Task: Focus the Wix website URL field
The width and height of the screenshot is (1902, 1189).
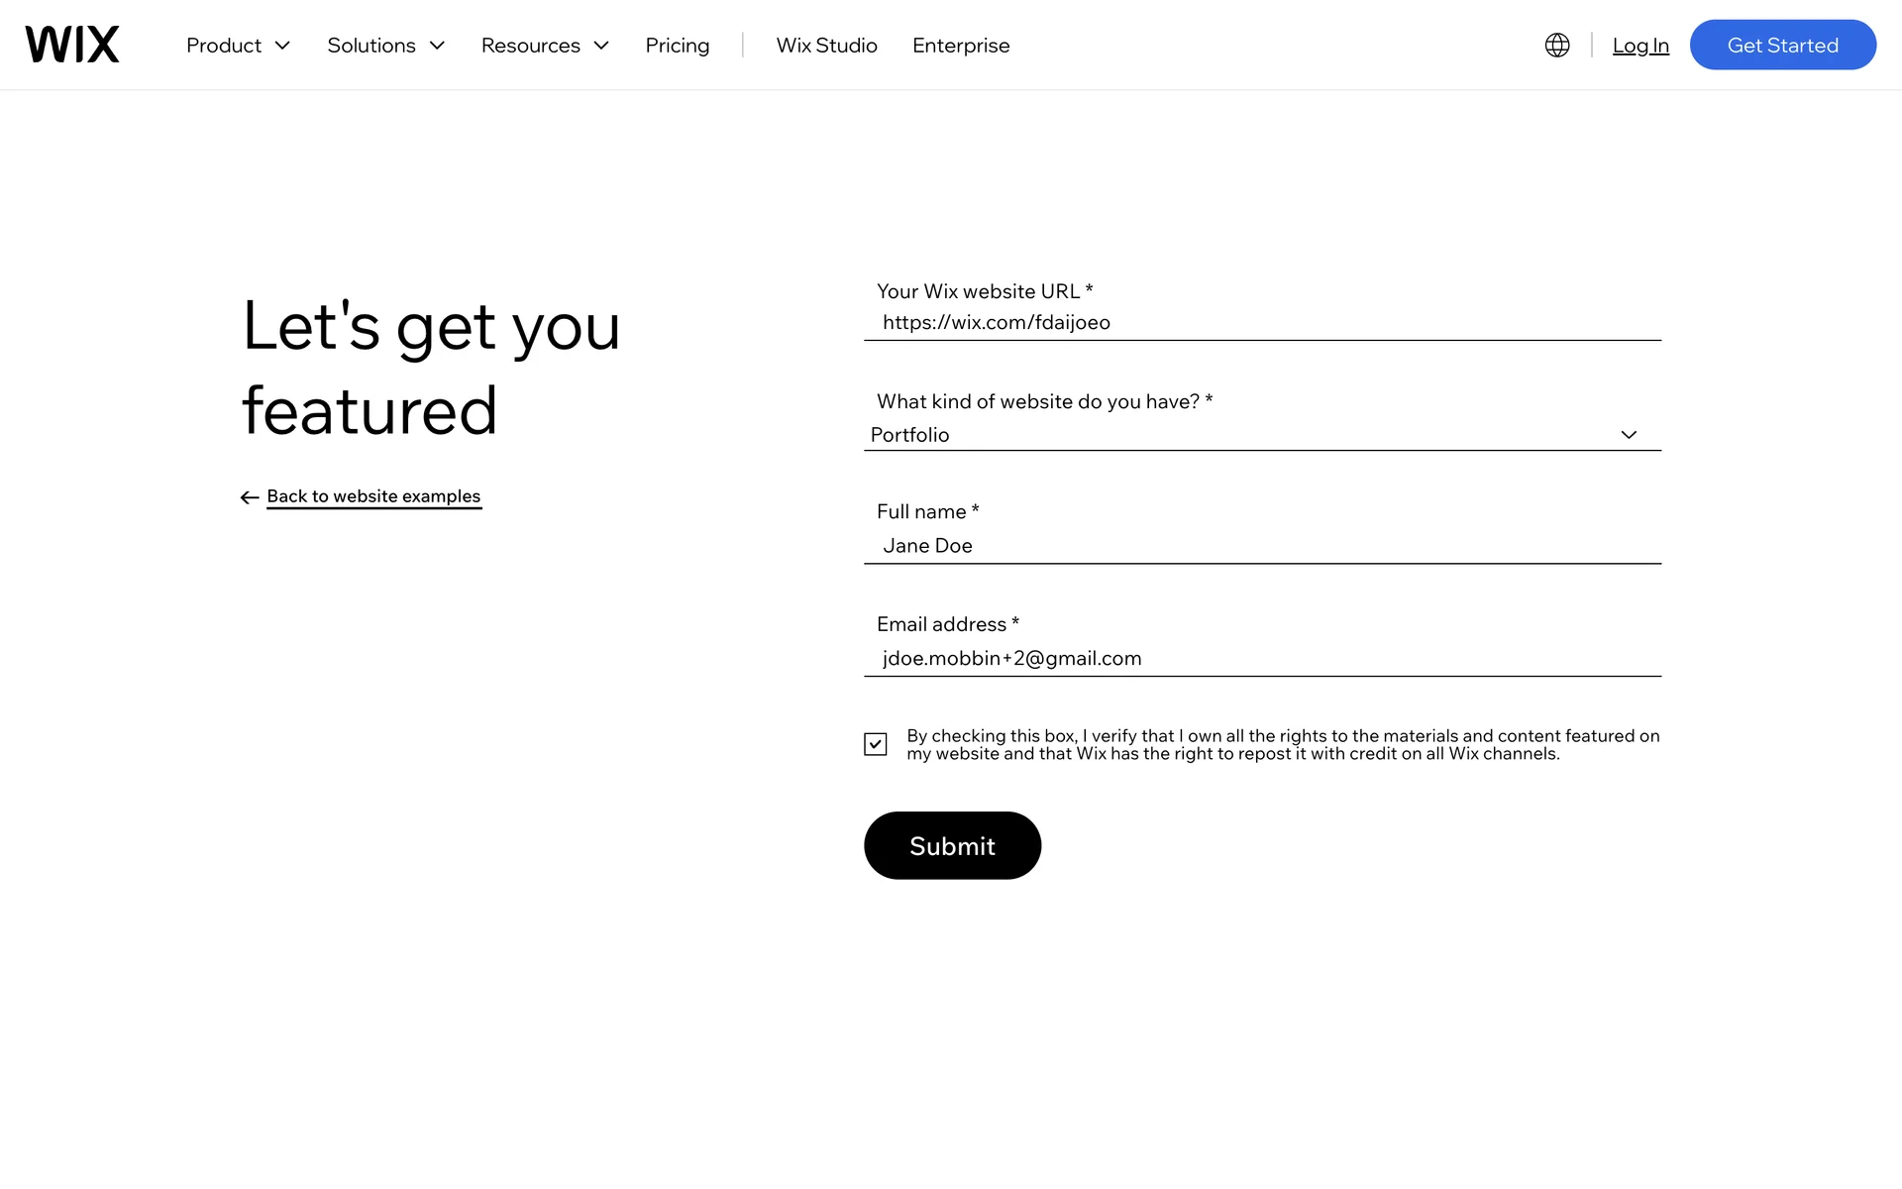Action: click(1262, 323)
